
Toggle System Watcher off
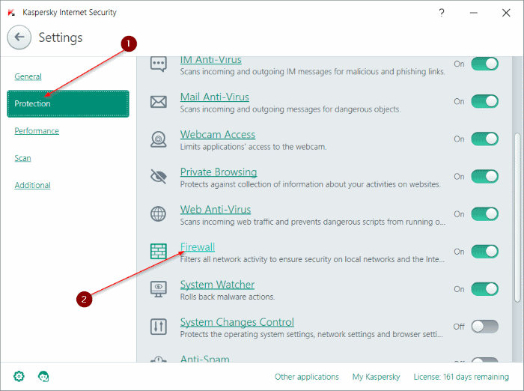pos(484,289)
